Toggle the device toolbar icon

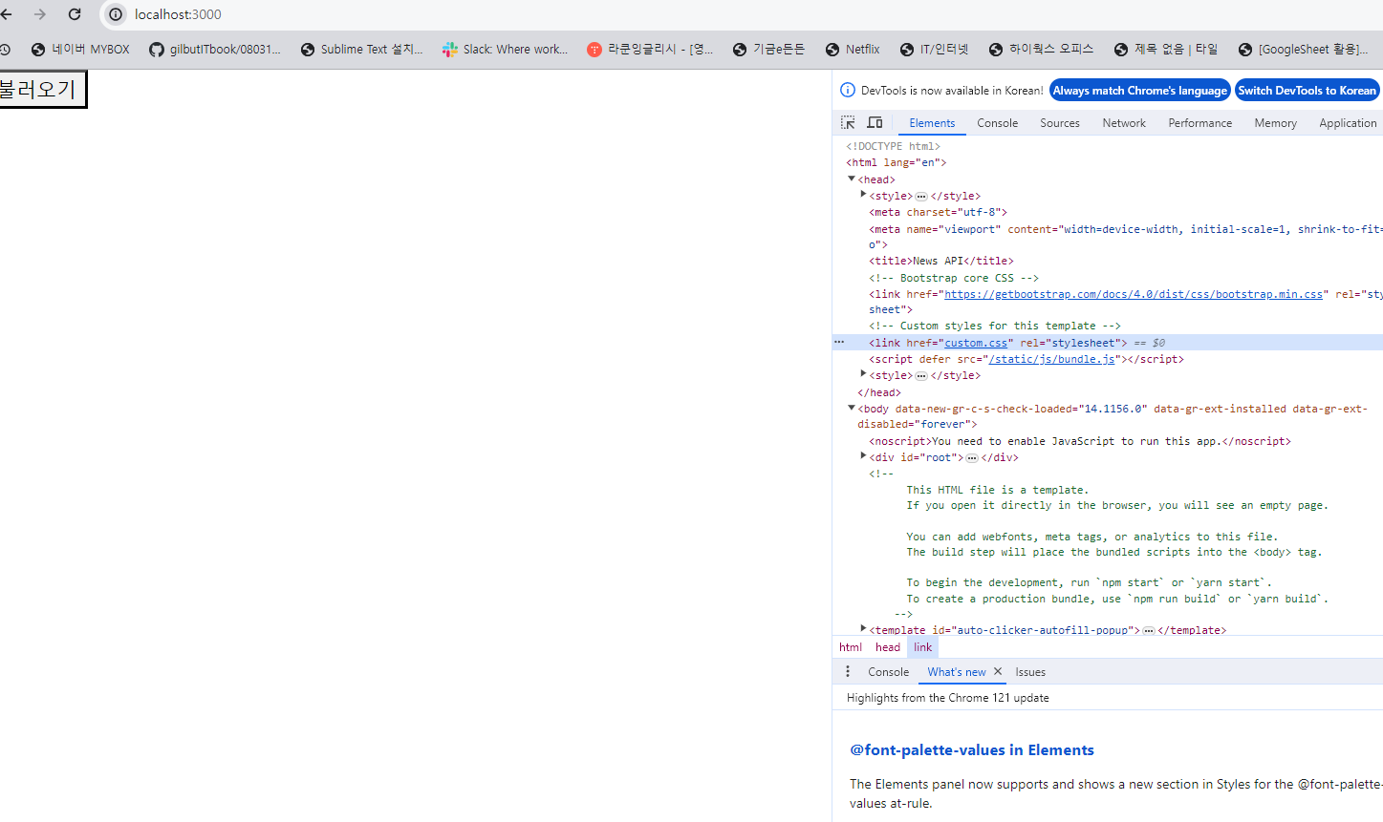875,122
